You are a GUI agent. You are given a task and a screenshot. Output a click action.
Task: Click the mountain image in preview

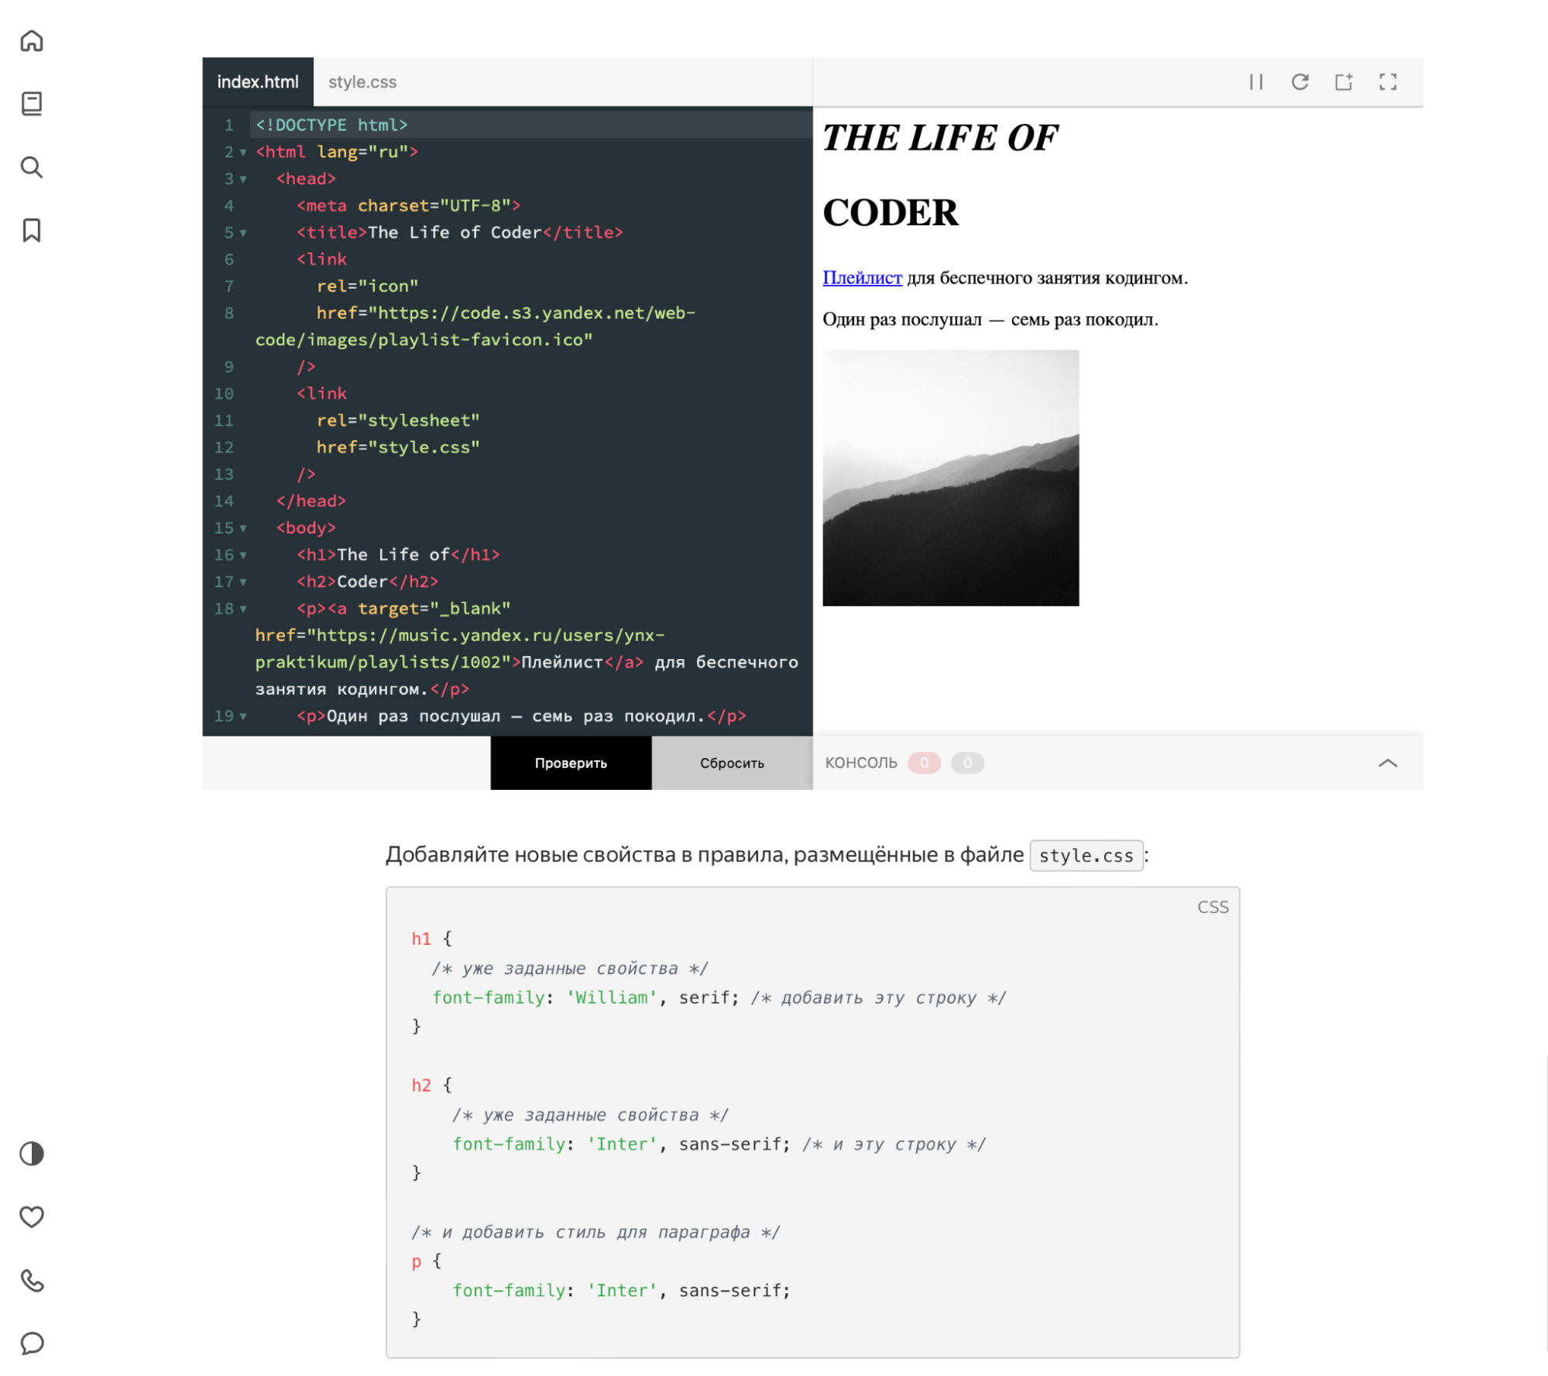click(x=950, y=478)
